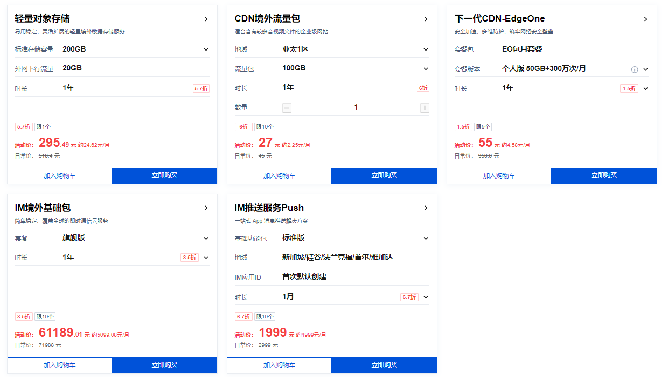Image resolution: width=668 pixels, height=377 pixels.
Task: Expand the 基础功能包 标准版 dropdown
Action: click(x=426, y=238)
